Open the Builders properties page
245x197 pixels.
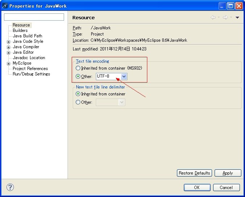pos(20,30)
